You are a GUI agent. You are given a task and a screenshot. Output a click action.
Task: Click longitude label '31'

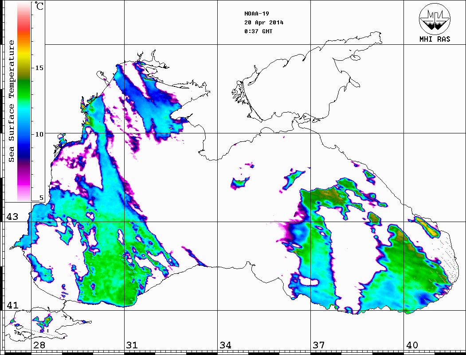point(132,345)
